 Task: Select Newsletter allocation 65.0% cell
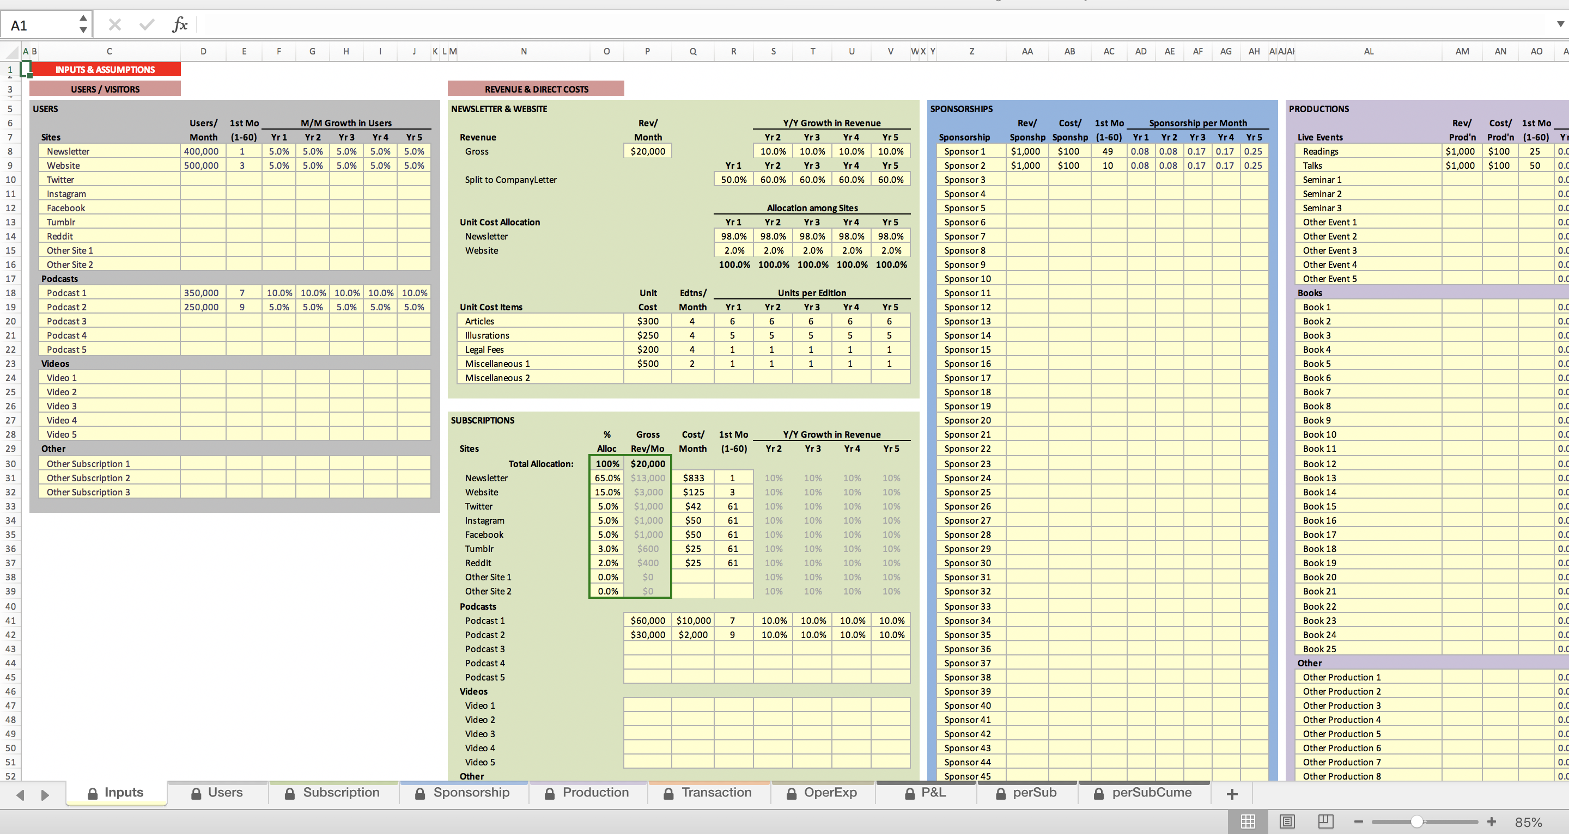[x=607, y=478]
